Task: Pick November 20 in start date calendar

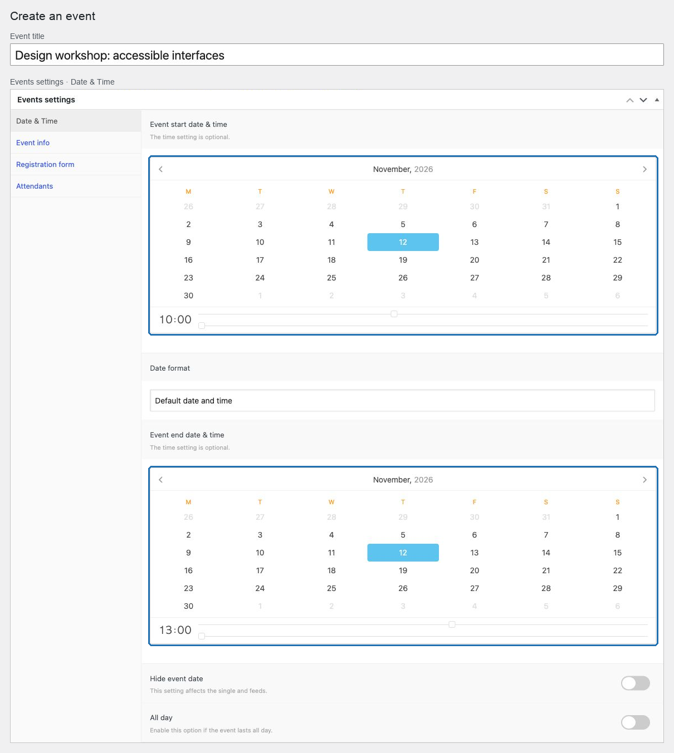Action: point(475,260)
